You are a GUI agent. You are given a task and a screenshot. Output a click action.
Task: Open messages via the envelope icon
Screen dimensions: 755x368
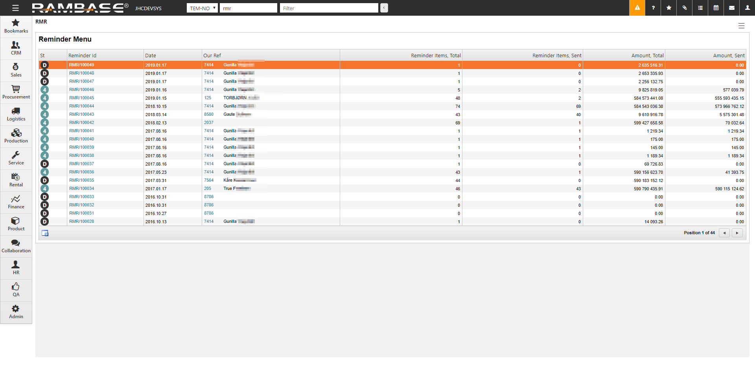(x=732, y=8)
